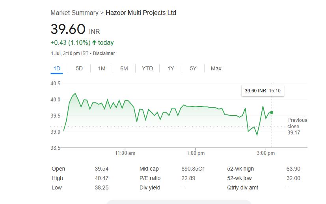
Task: Click the Hazoor Multi Projects Ltd title
Action: pyautogui.click(x=141, y=13)
